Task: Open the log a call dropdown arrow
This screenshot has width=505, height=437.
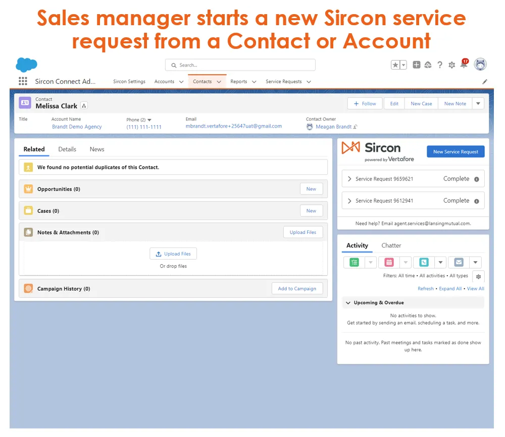Action: click(x=440, y=263)
